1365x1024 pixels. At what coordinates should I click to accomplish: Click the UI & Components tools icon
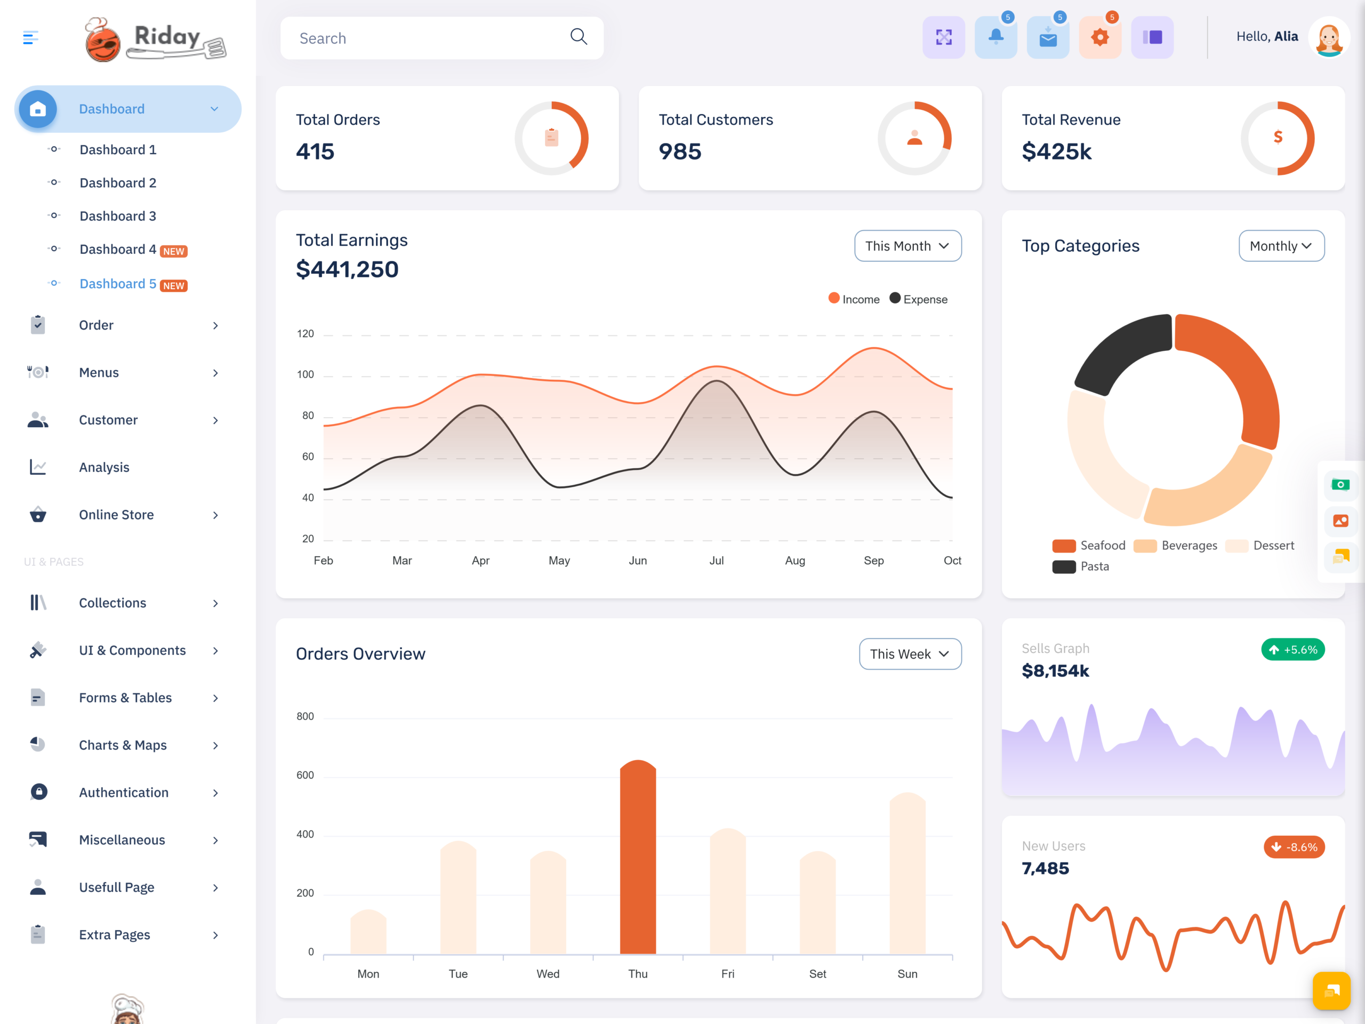click(38, 650)
